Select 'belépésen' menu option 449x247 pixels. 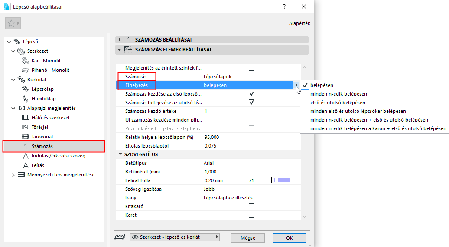click(x=322, y=85)
